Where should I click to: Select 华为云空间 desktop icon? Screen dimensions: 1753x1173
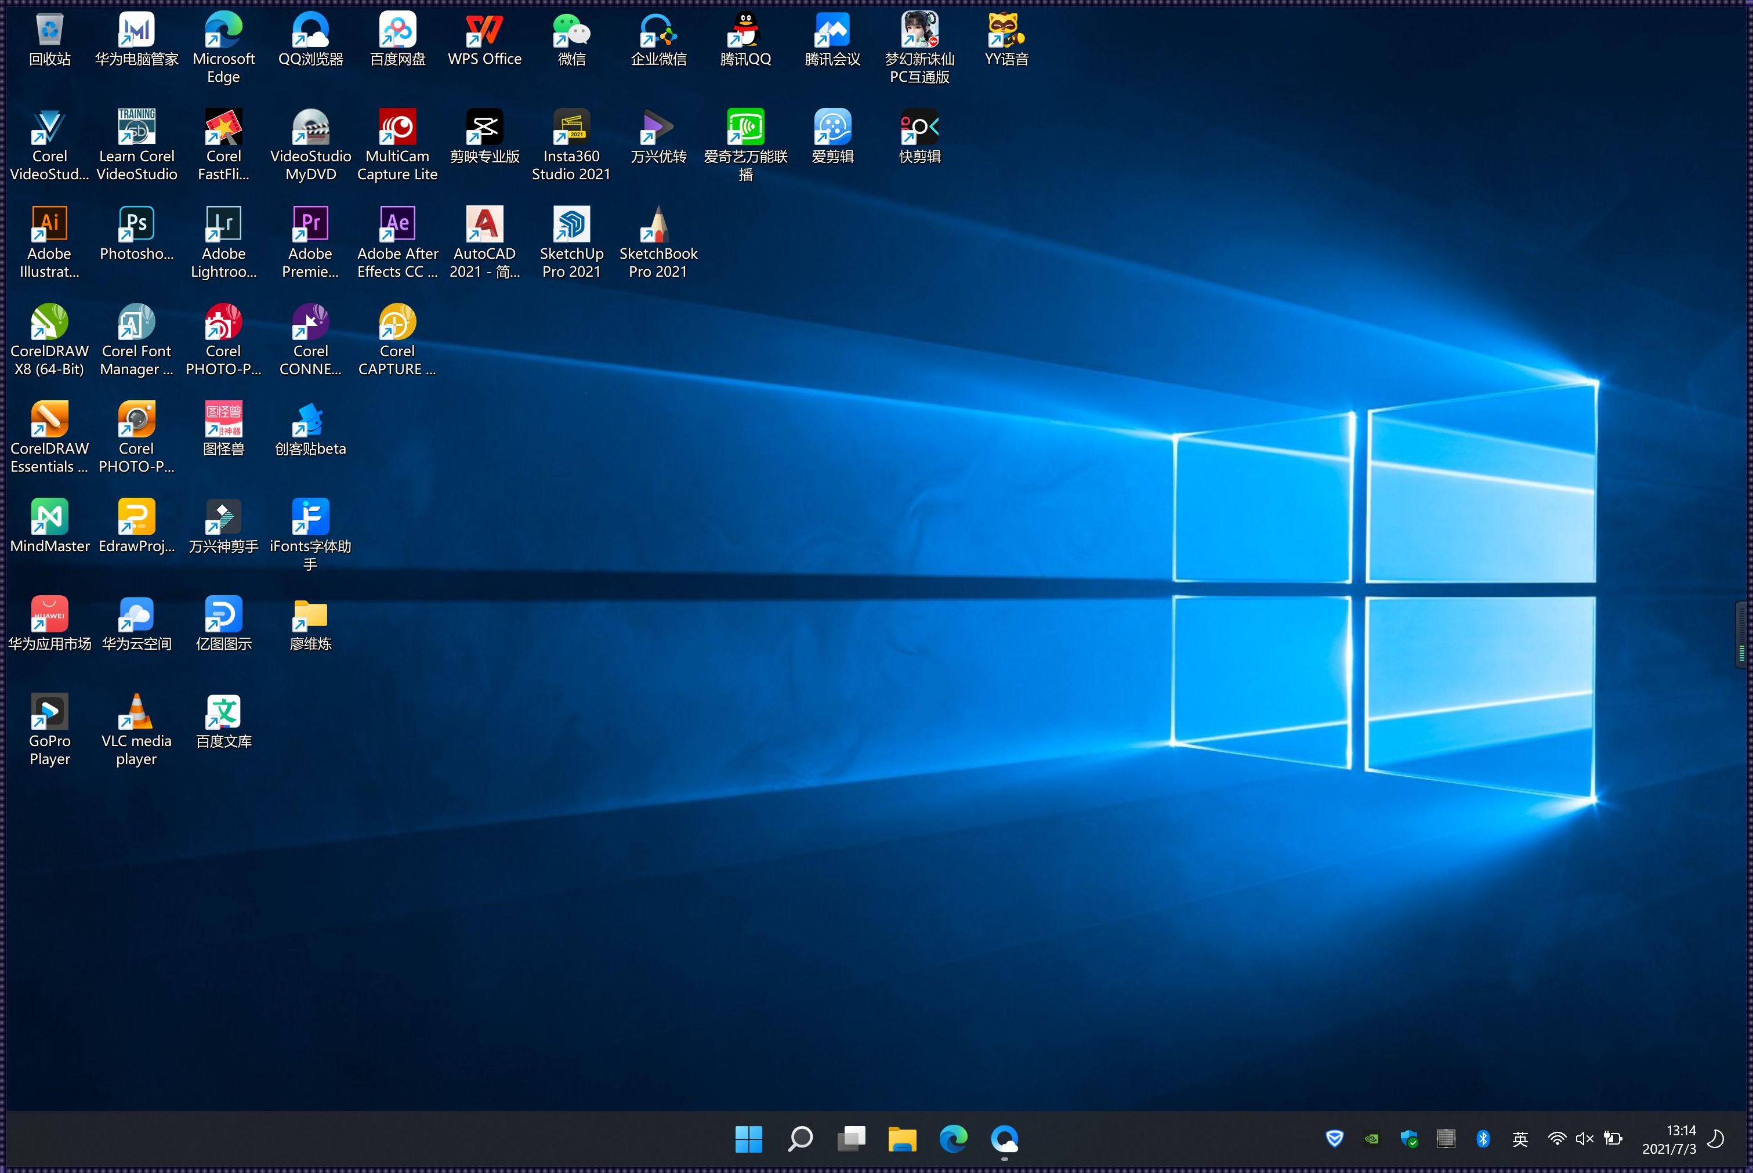[x=136, y=615]
